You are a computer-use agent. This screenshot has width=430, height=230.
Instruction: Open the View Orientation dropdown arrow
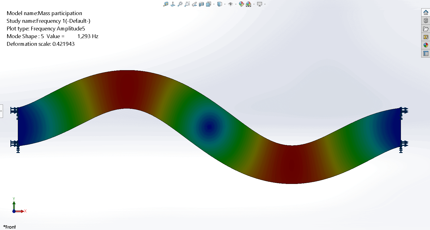[x=214, y=4]
